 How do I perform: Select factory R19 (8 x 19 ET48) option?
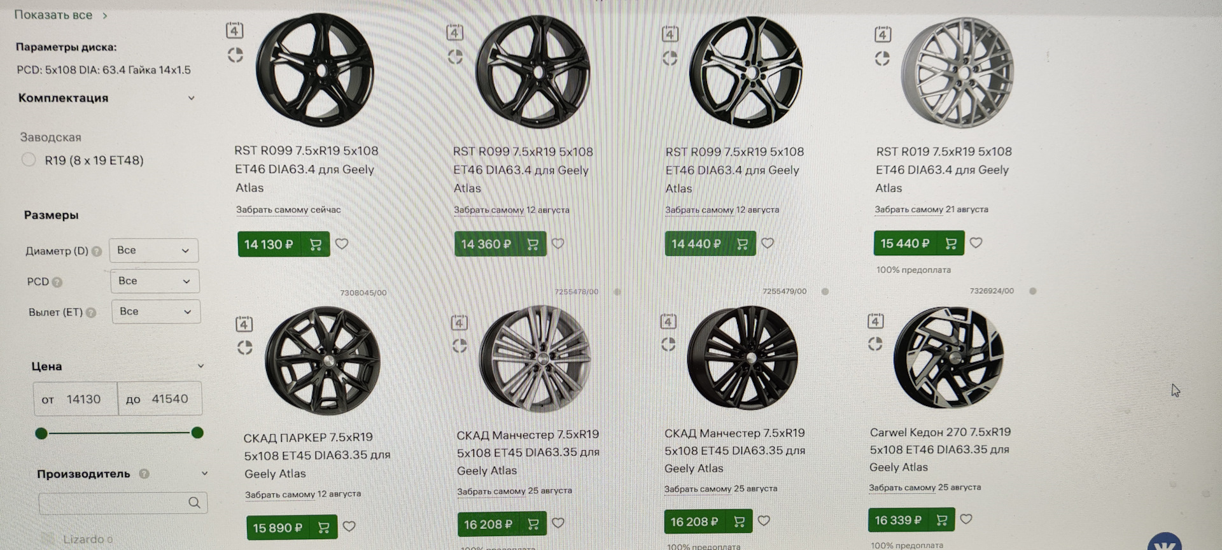click(x=29, y=160)
